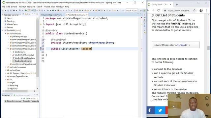Open a new browser tab
Viewport: 211px width, 118px height.
[x=177, y=5]
